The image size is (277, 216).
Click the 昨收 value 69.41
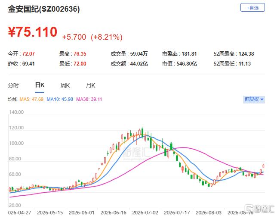coord(28,63)
